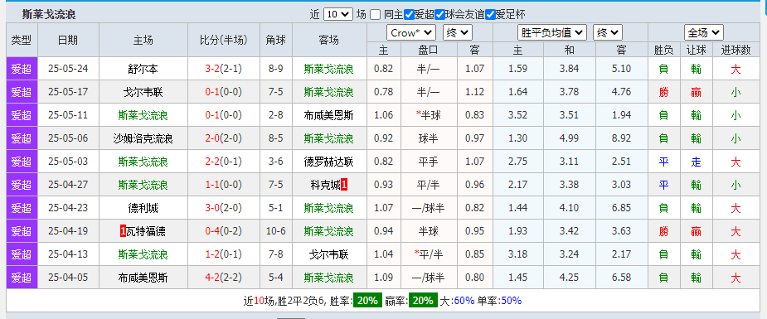Click the 类型 column header

coord(22,40)
